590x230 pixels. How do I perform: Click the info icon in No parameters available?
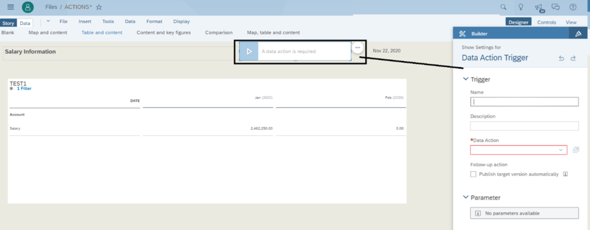coord(478,213)
